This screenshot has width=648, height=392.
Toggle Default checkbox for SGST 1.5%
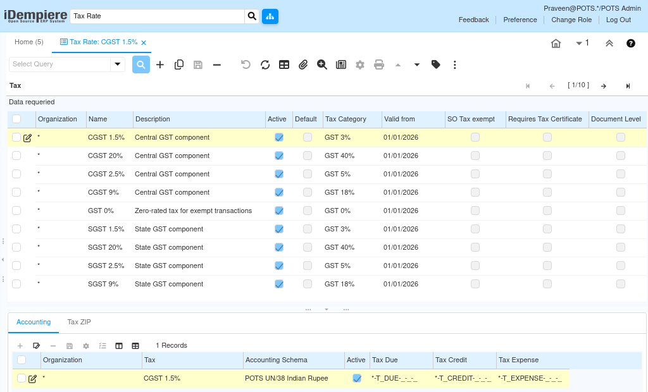(308, 229)
